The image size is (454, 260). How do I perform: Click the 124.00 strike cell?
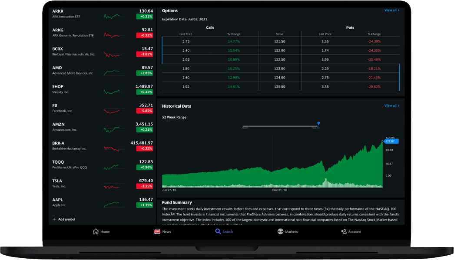pyautogui.click(x=279, y=78)
